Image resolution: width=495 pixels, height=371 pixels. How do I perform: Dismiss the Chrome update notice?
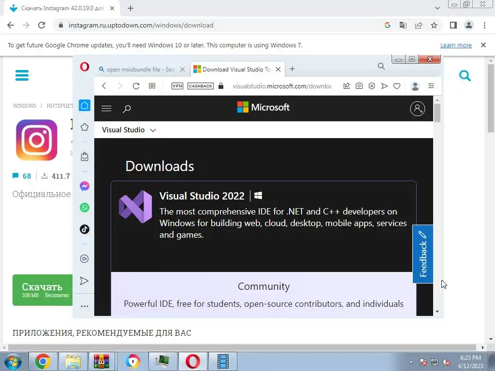483,45
